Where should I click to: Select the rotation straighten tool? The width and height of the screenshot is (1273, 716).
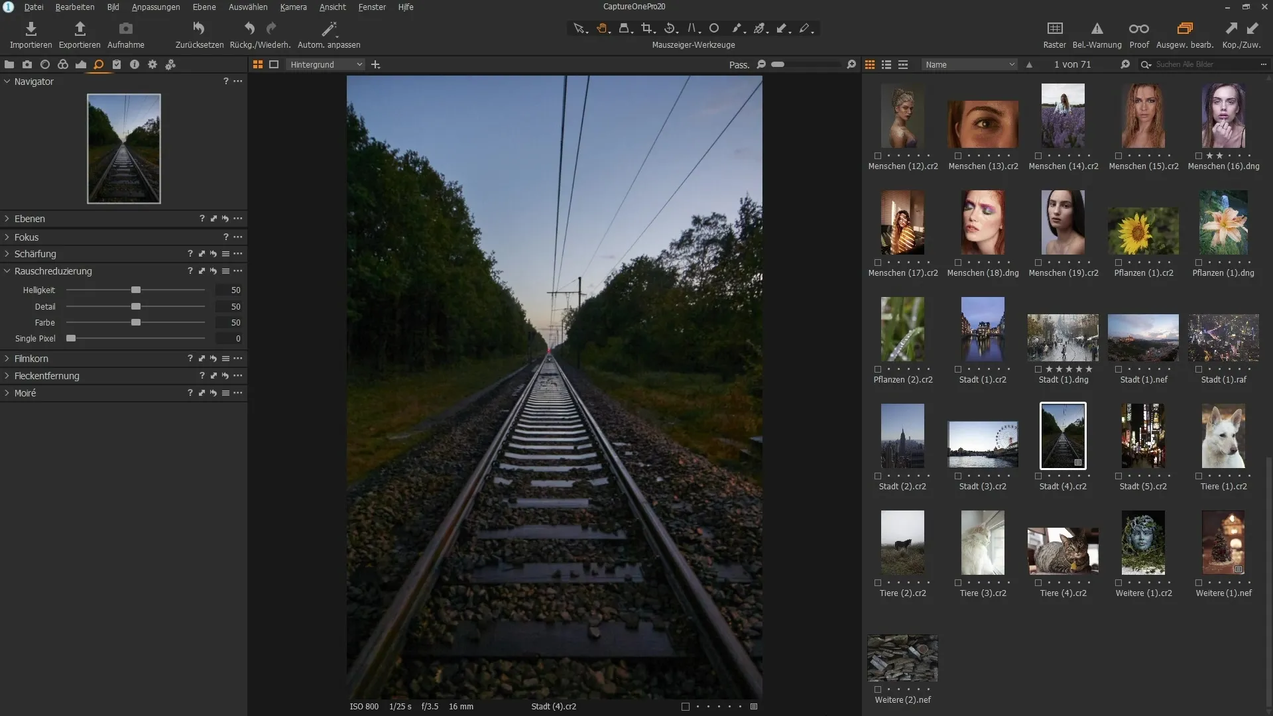(x=670, y=29)
